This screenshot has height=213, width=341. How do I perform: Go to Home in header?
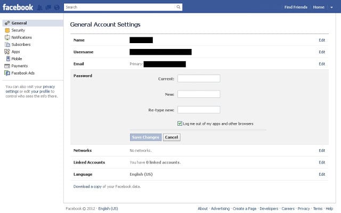pos(319,7)
